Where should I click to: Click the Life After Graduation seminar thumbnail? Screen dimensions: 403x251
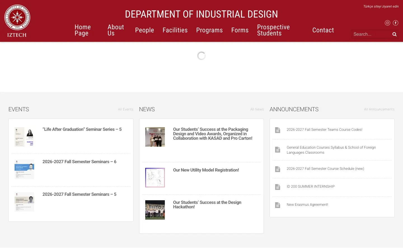[24, 137]
